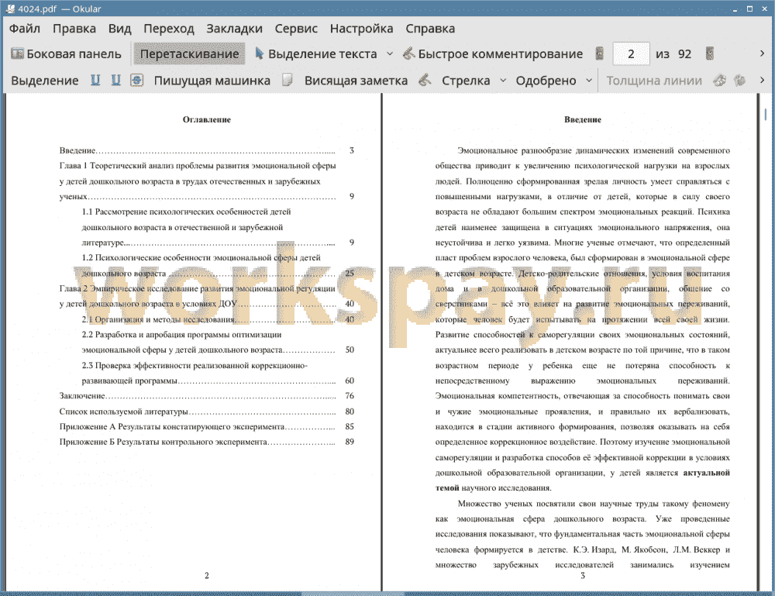The image size is (775, 596).
Task: Click the Введение heading on page 3
Action: pos(583,119)
